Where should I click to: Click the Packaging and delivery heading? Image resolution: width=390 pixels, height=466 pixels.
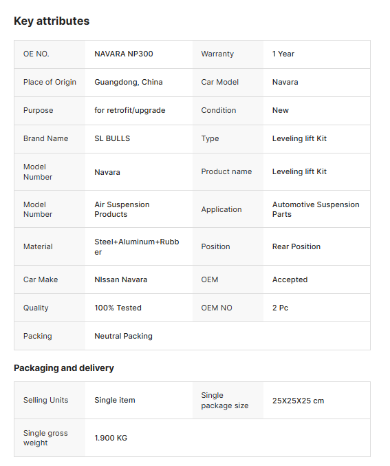pos(63,368)
